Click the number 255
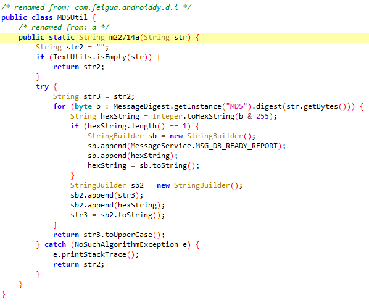The image size is (369, 305). click(x=262, y=116)
